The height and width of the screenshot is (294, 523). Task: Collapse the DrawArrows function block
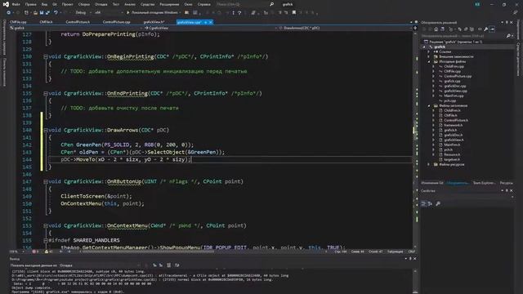click(46, 131)
